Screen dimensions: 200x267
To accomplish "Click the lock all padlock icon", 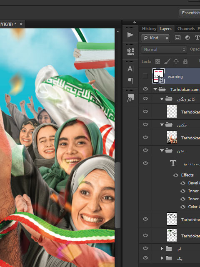I will [185, 61].
